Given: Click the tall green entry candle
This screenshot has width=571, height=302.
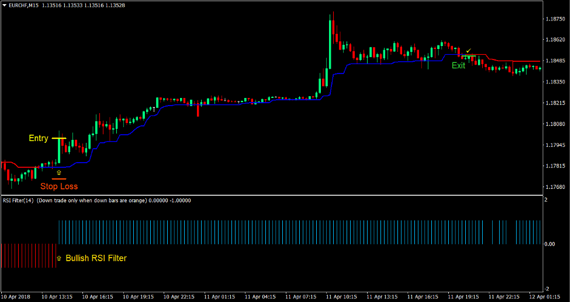Looking at the screenshot, I should pos(58,150).
